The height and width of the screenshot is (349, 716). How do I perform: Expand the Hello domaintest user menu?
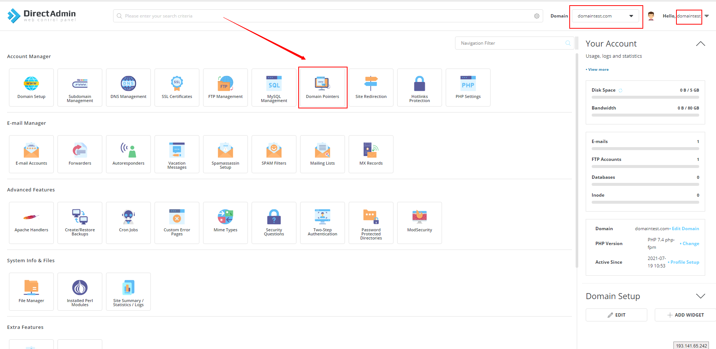click(x=707, y=16)
